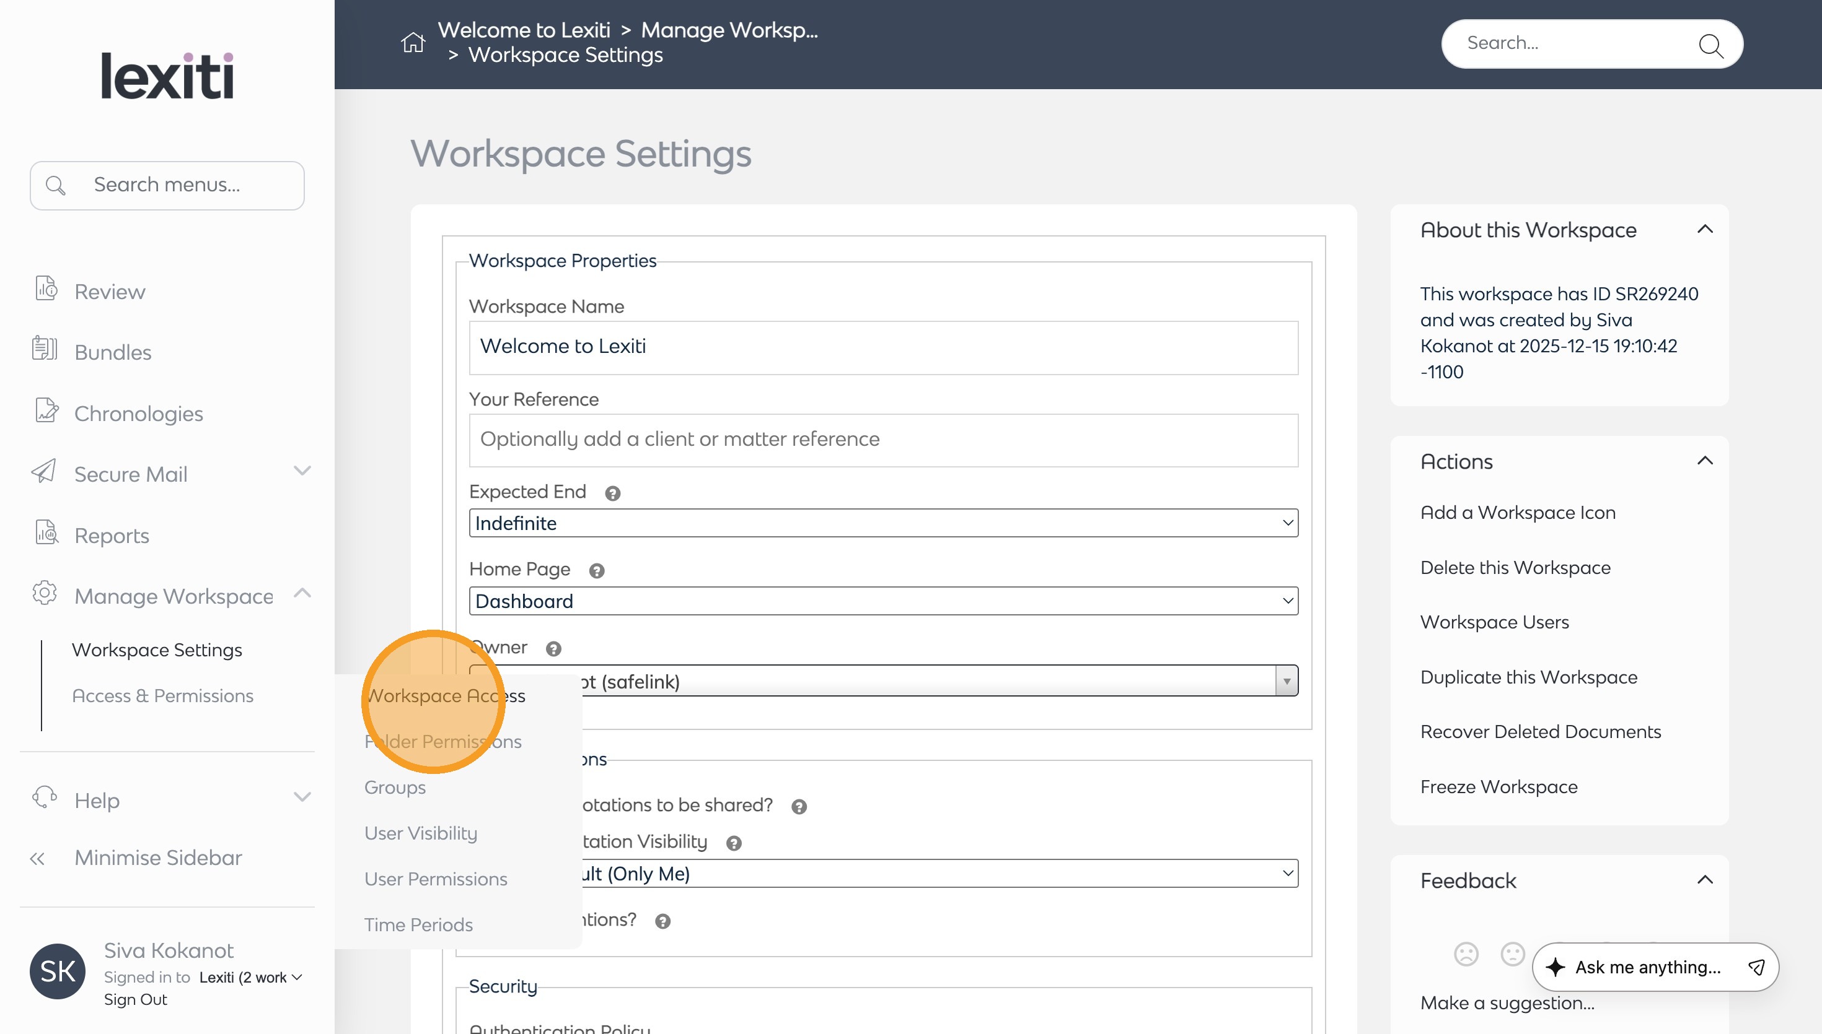
Task: Click the top search magnifier icon
Action: point(1710,45)
